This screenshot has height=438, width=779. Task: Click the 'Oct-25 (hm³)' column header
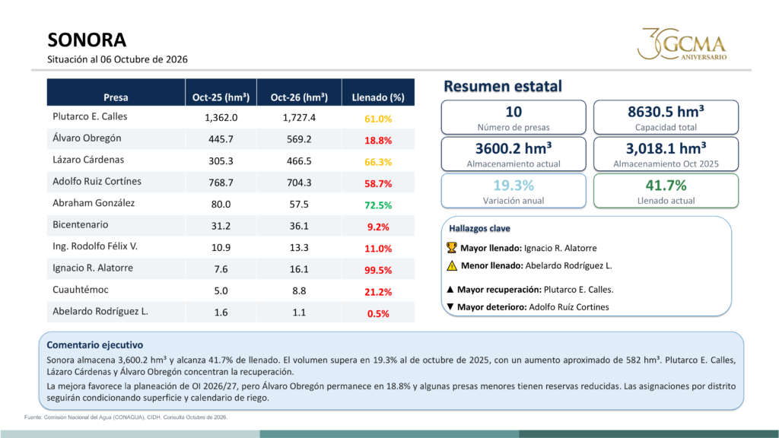point(221,92)
